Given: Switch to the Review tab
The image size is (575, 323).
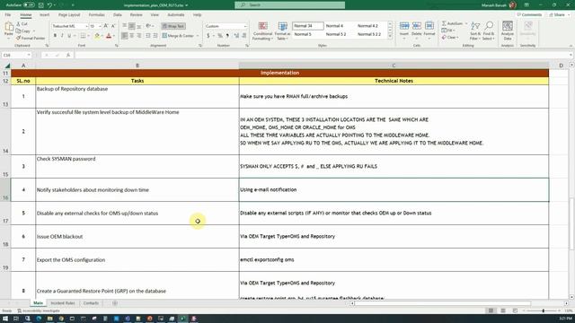Looking at the screenshot, I should click(136, 14).
